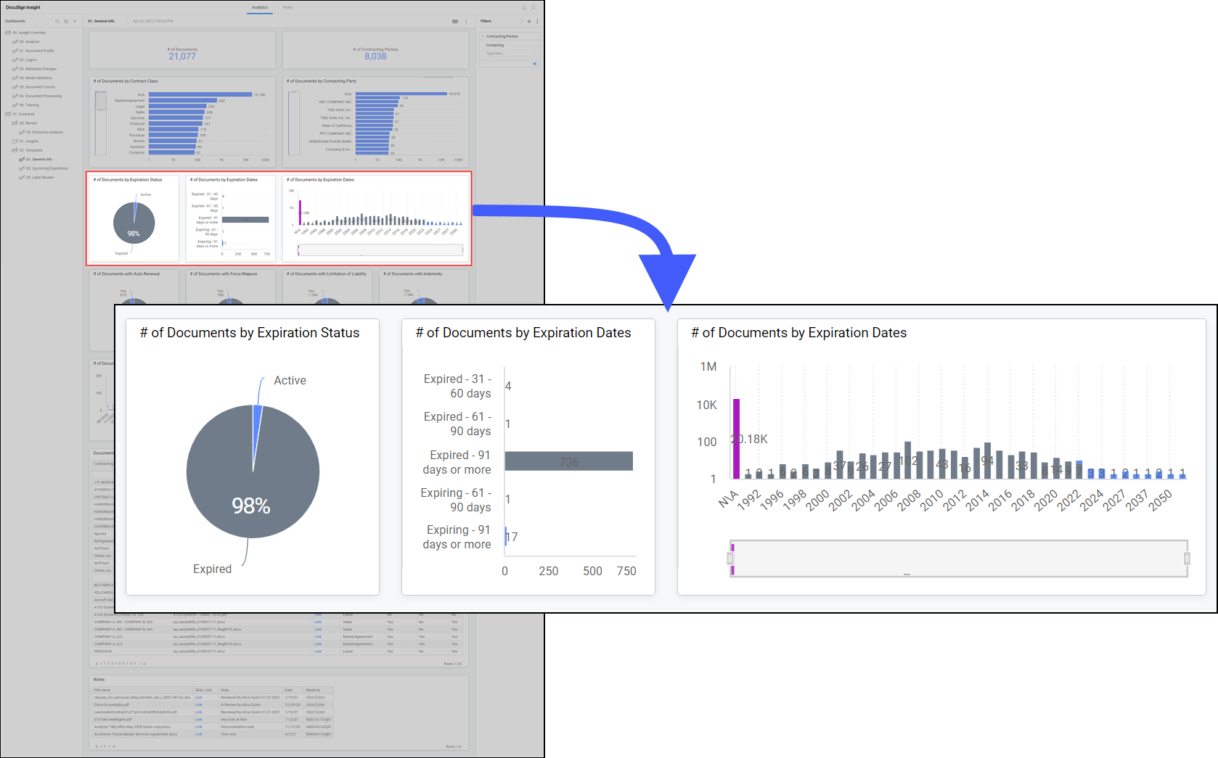Collapse the Contracting Parties filter
The width and height of the screenshot is (1218, 758).
click(x=483, y=36)
